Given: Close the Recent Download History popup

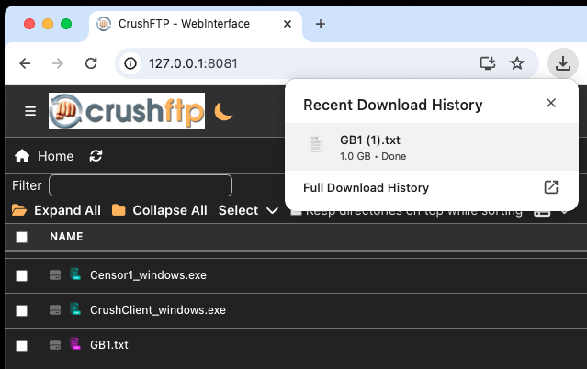Looking at the screenshot, I should pos(551,103).
